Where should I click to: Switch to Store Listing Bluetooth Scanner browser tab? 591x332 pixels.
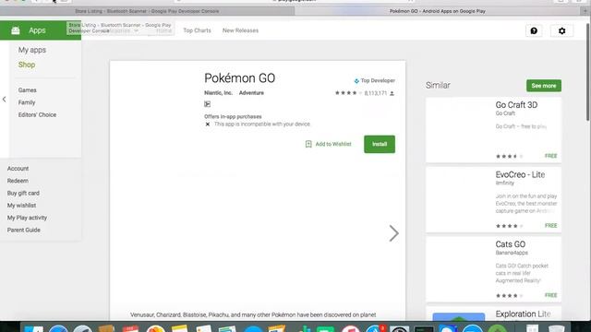pyautogui.click(x=147, y=11)
